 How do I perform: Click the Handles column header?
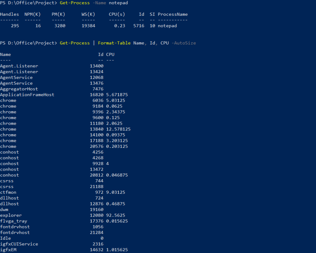[x=10, y=14]
